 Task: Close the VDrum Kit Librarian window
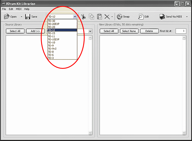[x=188, y=4]
